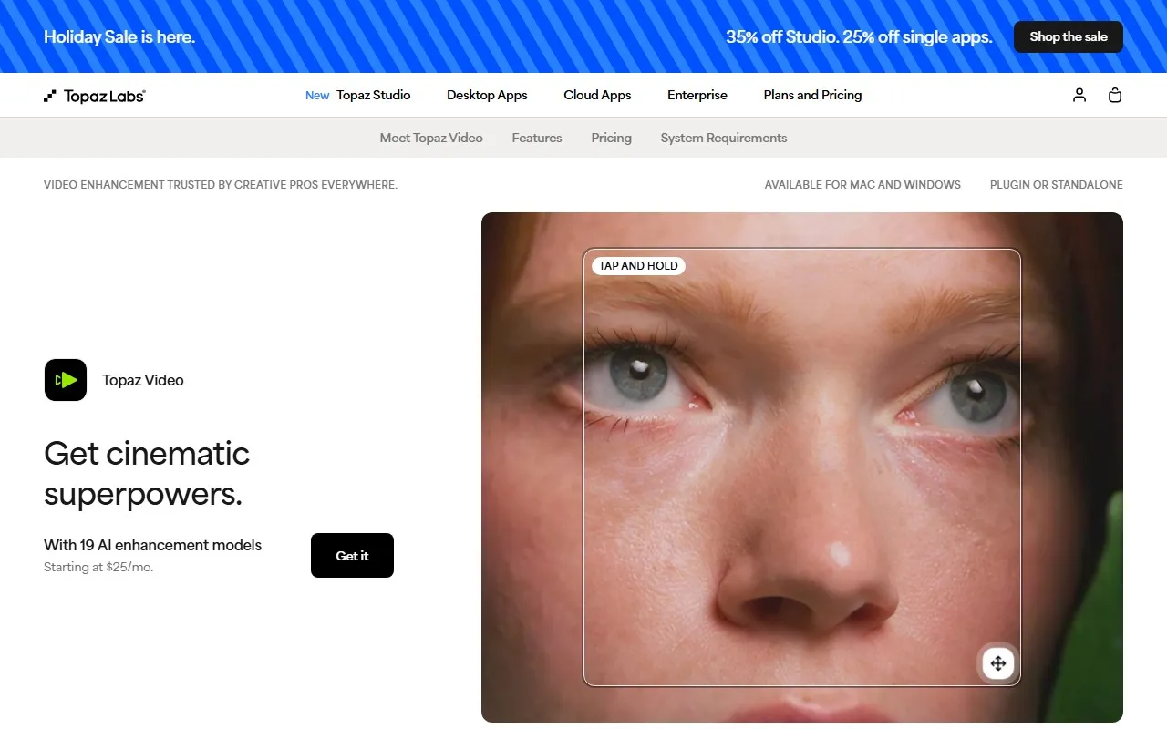Click the Topaz Labs logo
Screen dimensions: 1167x729
(x=95, y=96)
